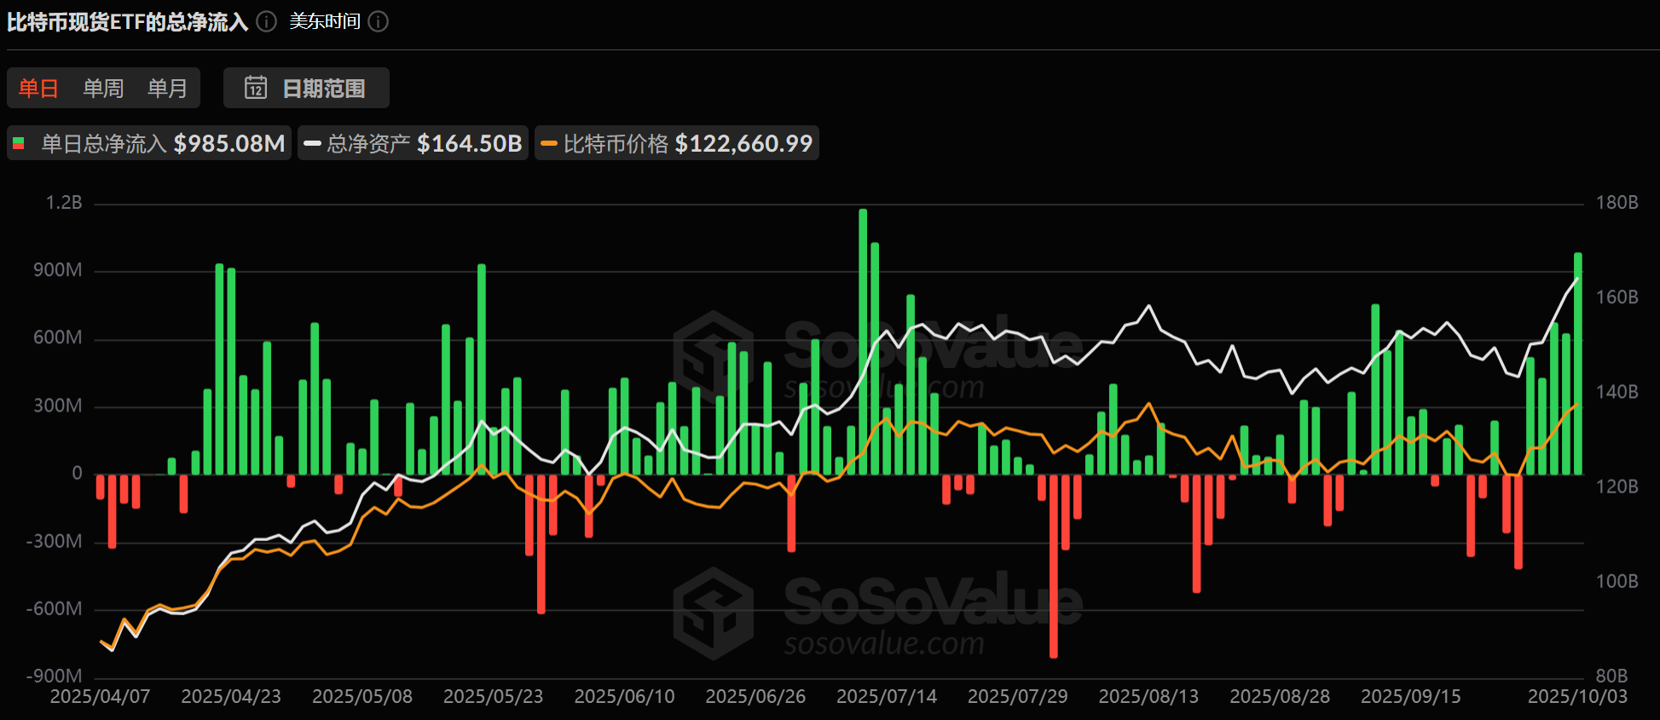Viewport: 1660px width, 720px height.
Task: Click the lower SoSoValue cube watermark logo
Action: pos(713,613)
